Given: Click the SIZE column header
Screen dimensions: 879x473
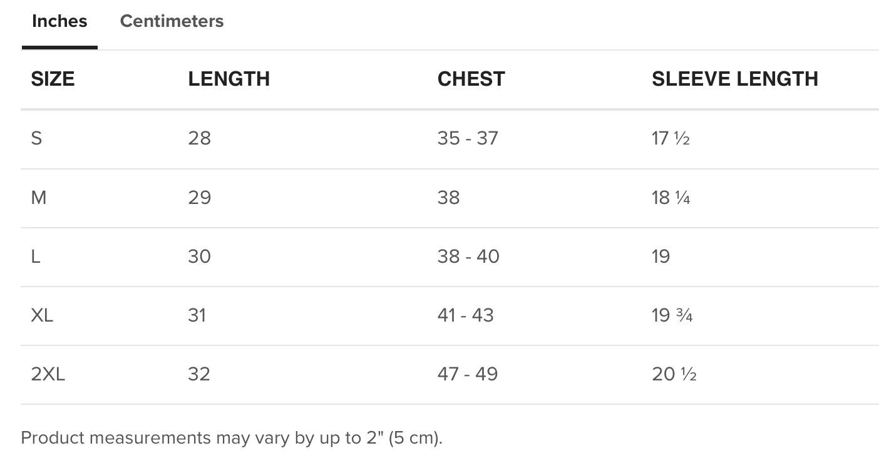Looking at the screenshot, I should [x=53, y=79].
